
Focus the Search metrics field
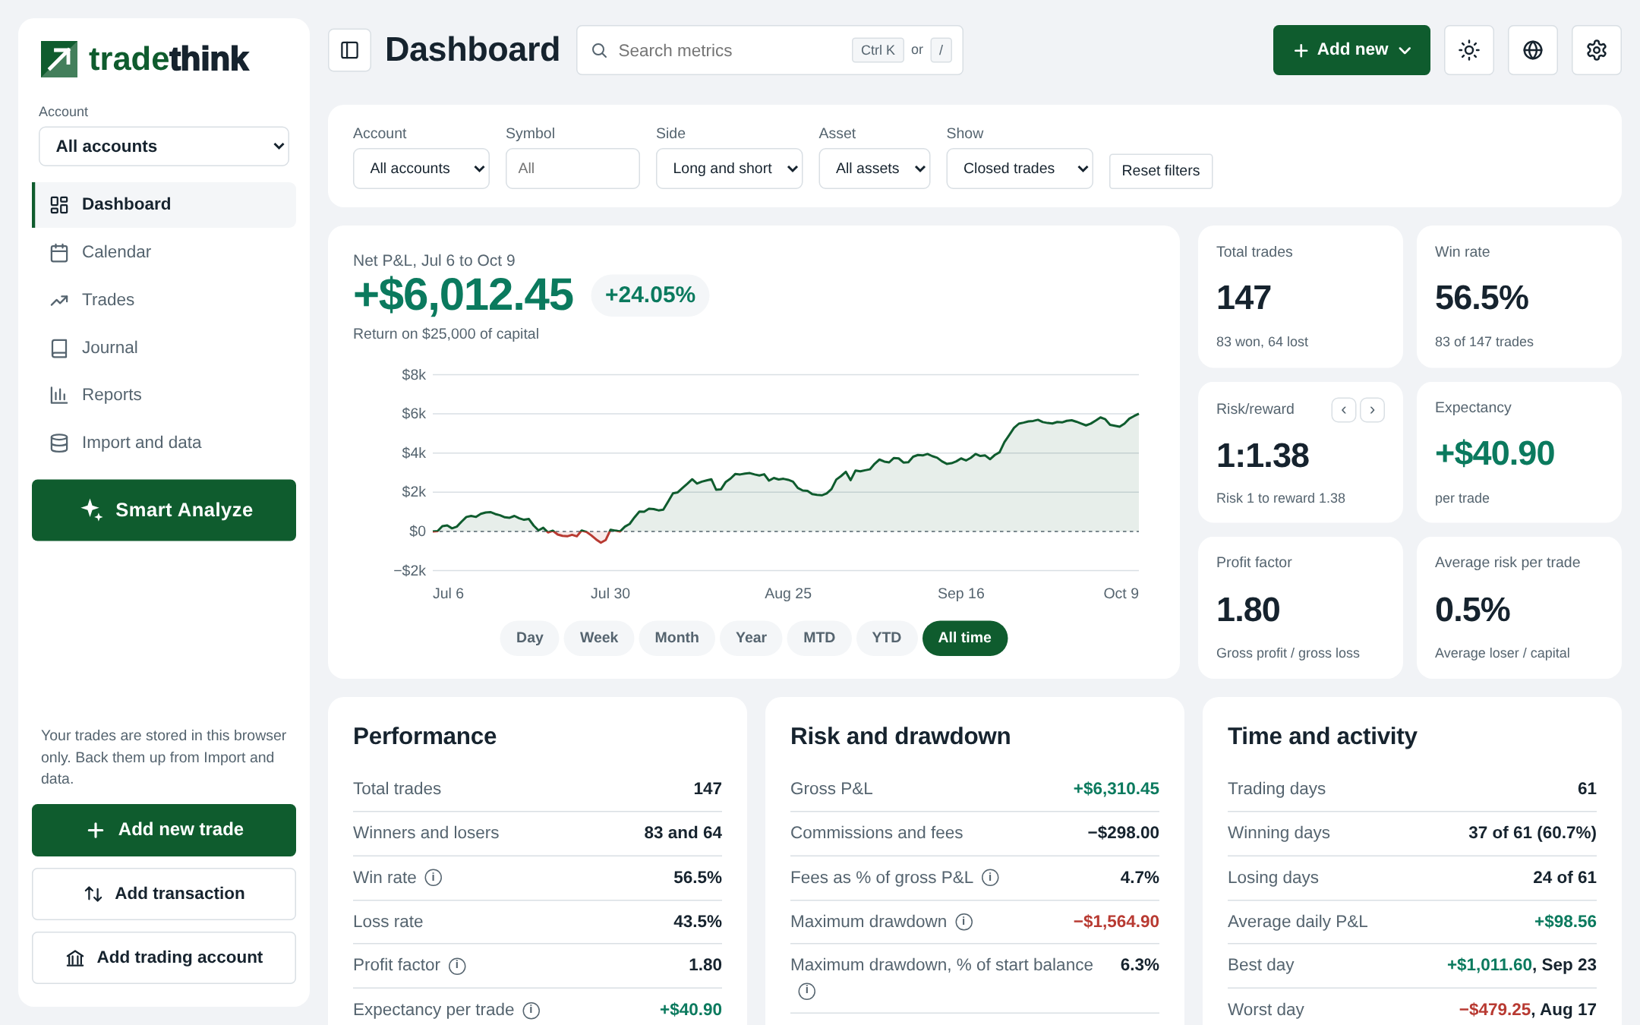click(x=769, y=50)
